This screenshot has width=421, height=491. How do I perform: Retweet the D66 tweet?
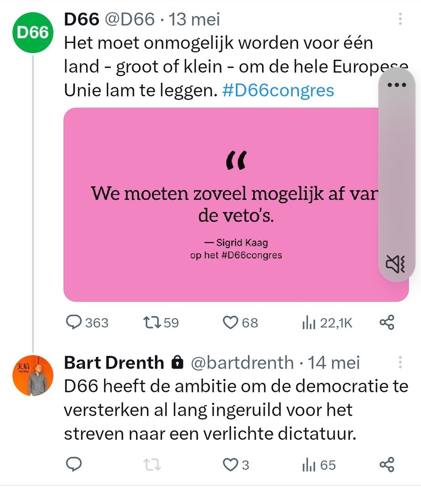(x=153, y=322)
